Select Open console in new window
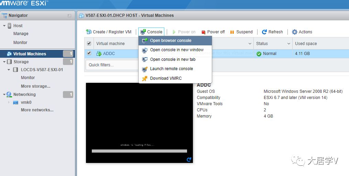Image resolution: width=349 pixels, height=176 pixels. 175,50
